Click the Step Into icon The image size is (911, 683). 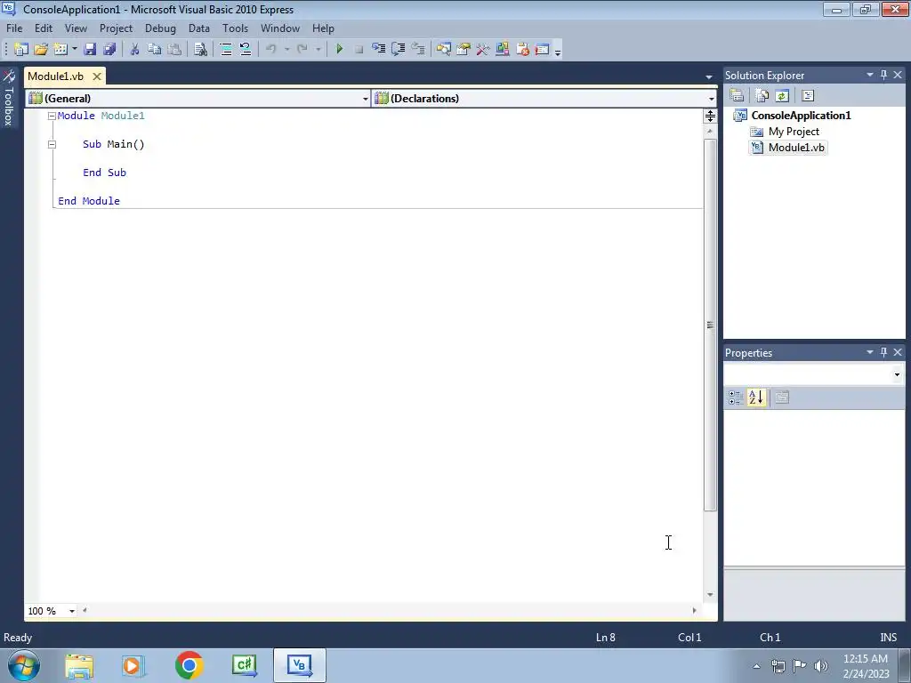(x=379, y=50)
